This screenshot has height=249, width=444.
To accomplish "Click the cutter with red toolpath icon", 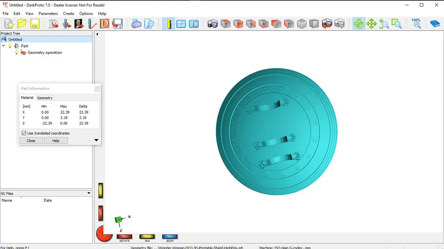I will (x=92, y=24).
